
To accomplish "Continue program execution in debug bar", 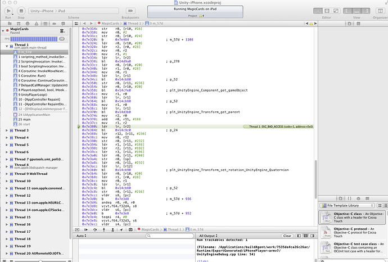I will pyautogui.click(x=86, y=229).
